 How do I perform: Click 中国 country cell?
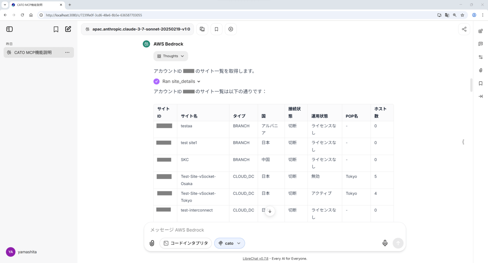271,163
